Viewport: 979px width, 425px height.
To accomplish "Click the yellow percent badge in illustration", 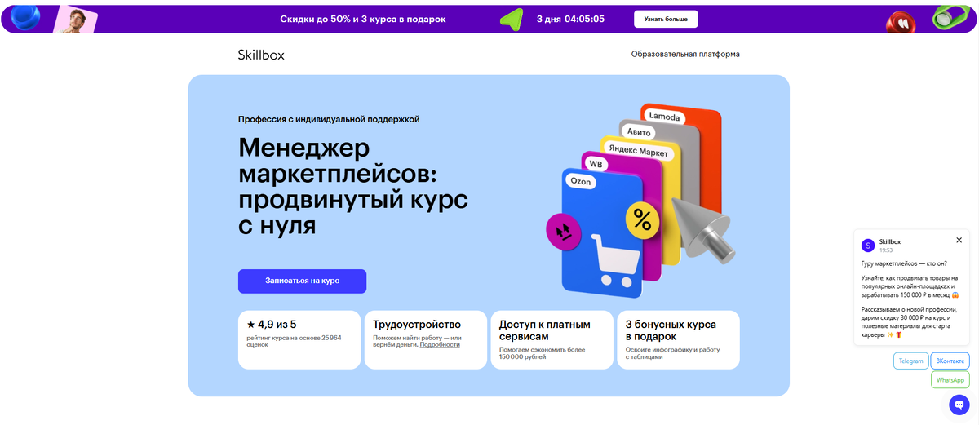I will click(x=643, y=219).
